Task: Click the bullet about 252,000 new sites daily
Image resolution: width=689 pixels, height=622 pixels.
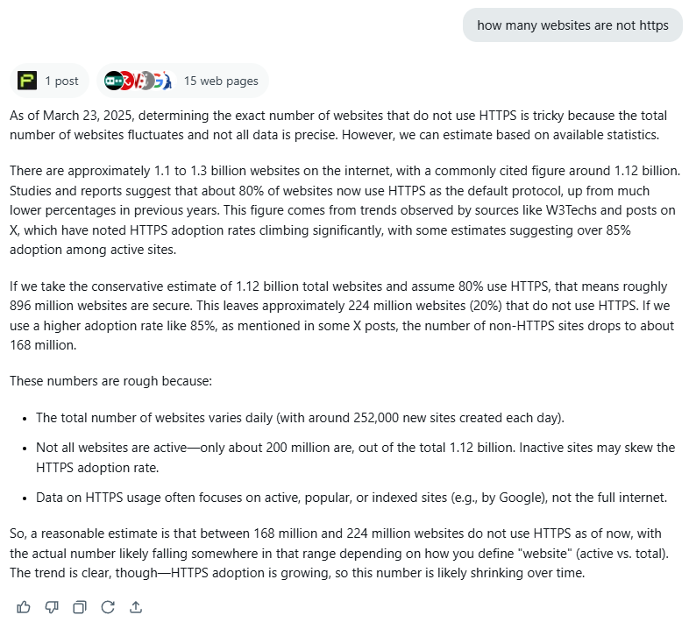Action: pyautogui.click(x=300, y=418)
